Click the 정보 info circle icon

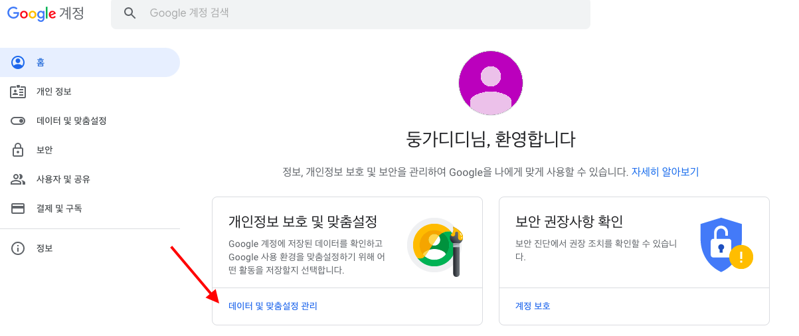click(x=18, y=248)
